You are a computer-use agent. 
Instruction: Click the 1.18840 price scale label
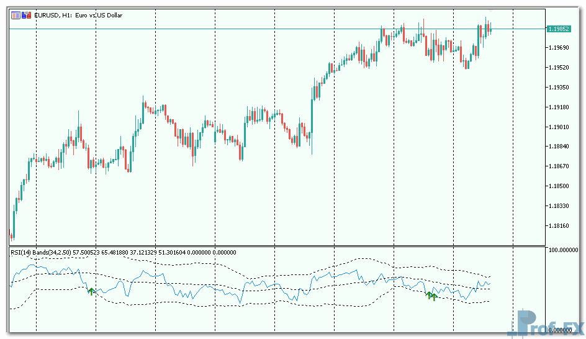click(559, 147)
